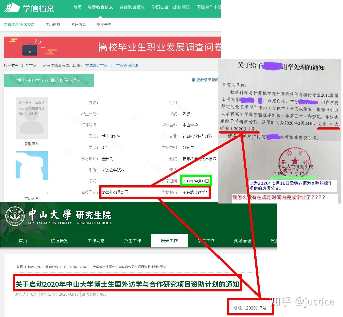This screenshot has width=343, height=317.
Task: Open 招生工作 in the graduate school navigation
Action: point(133,240)
